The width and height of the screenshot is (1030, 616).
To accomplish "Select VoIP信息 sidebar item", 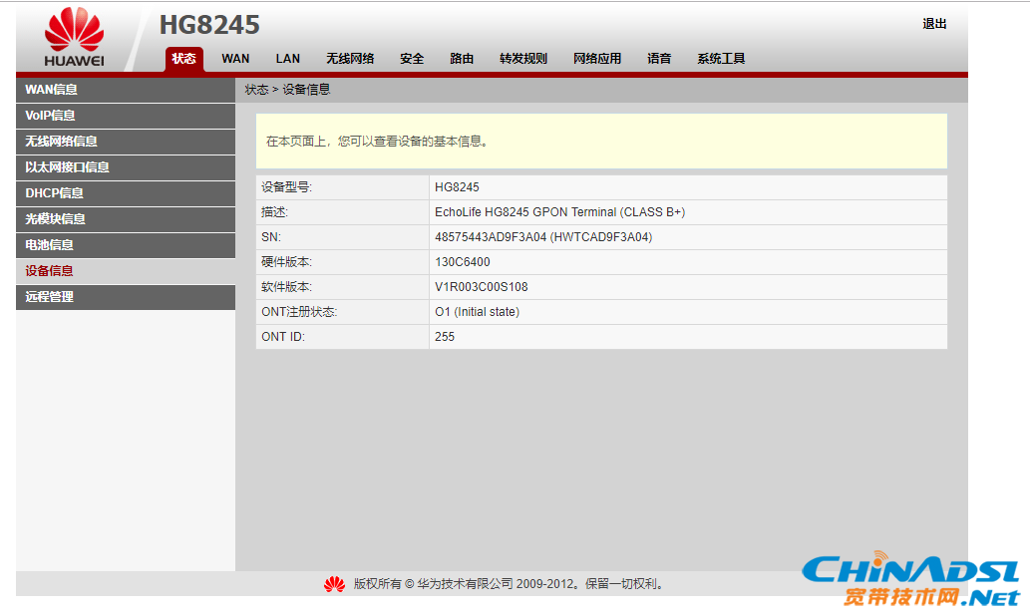I will [51, 116].
